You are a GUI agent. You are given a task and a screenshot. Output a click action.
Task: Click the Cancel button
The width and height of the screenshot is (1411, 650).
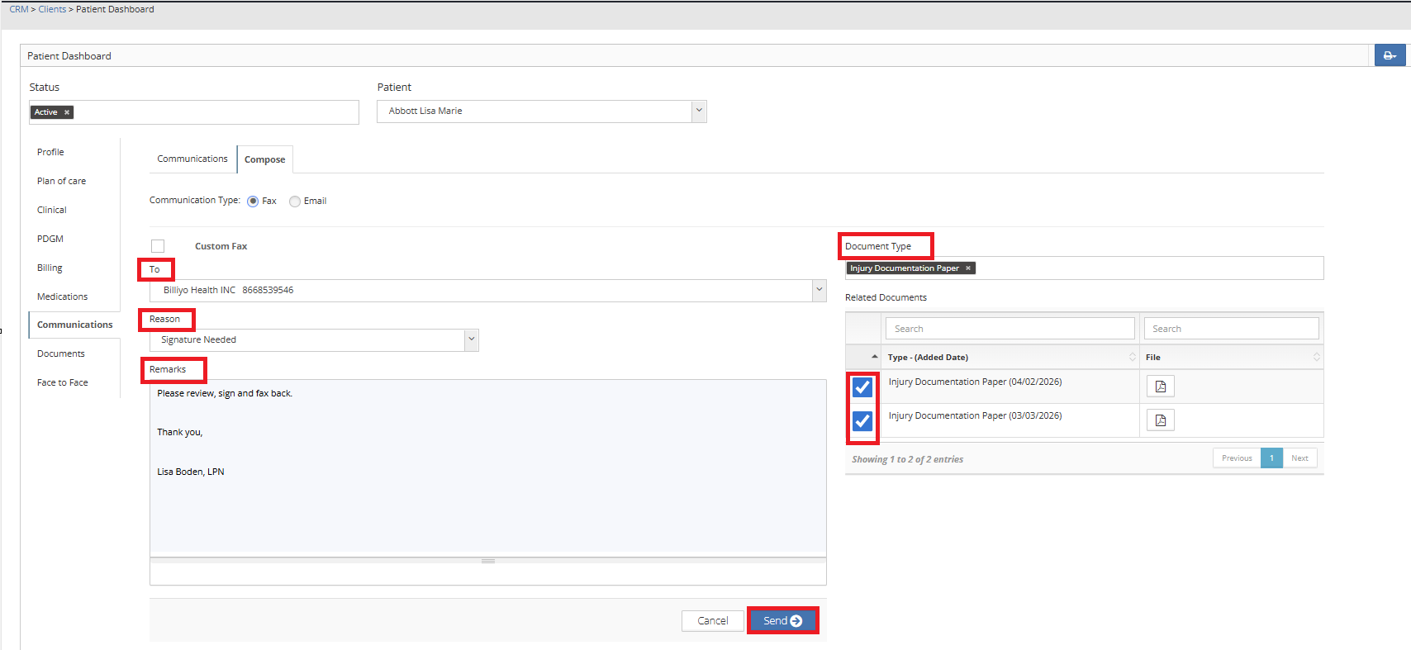(712, 621)
